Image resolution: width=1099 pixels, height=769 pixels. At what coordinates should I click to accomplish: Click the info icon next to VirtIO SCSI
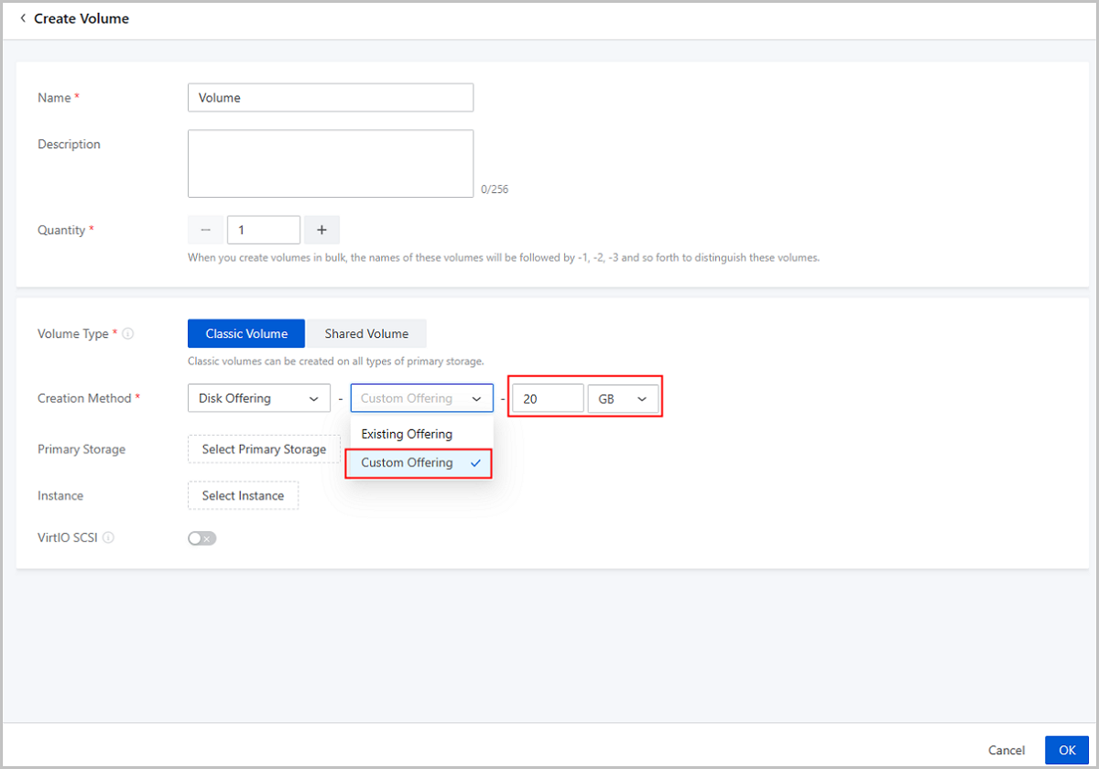108,538
